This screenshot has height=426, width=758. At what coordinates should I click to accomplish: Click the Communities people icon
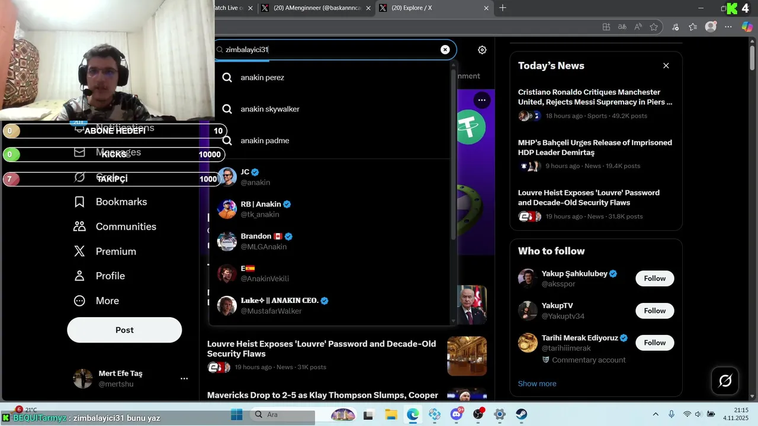click(x=79, y=227)
